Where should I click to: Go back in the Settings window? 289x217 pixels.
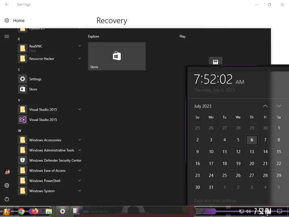(7, 5)
